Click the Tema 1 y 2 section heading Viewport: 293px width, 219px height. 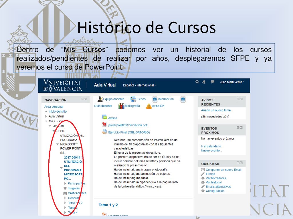click(108, 205)
